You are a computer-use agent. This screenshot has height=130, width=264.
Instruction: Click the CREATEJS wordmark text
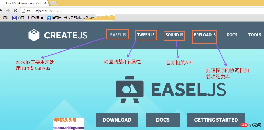coord(66,35)
